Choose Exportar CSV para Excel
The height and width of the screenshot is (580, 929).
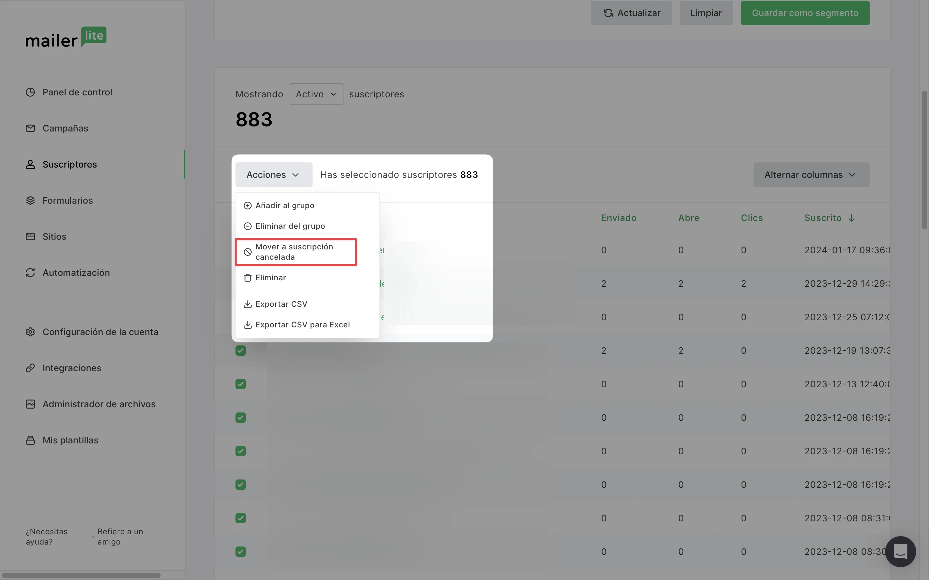302,325
